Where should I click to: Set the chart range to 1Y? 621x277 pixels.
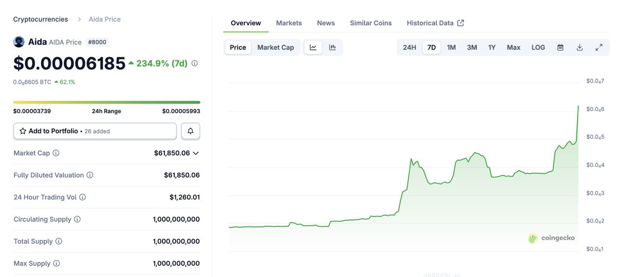click(x=492, y=48)
